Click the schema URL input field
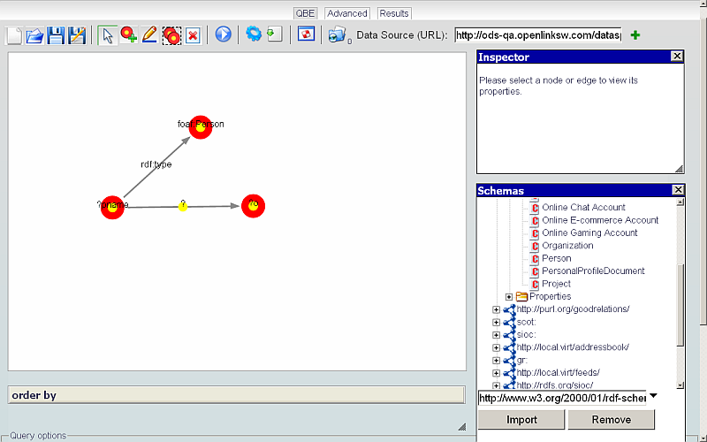 point(562,398)
